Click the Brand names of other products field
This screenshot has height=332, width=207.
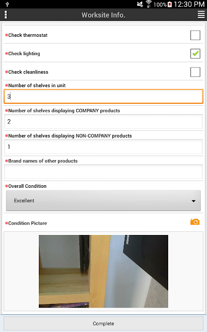(103, 172)
